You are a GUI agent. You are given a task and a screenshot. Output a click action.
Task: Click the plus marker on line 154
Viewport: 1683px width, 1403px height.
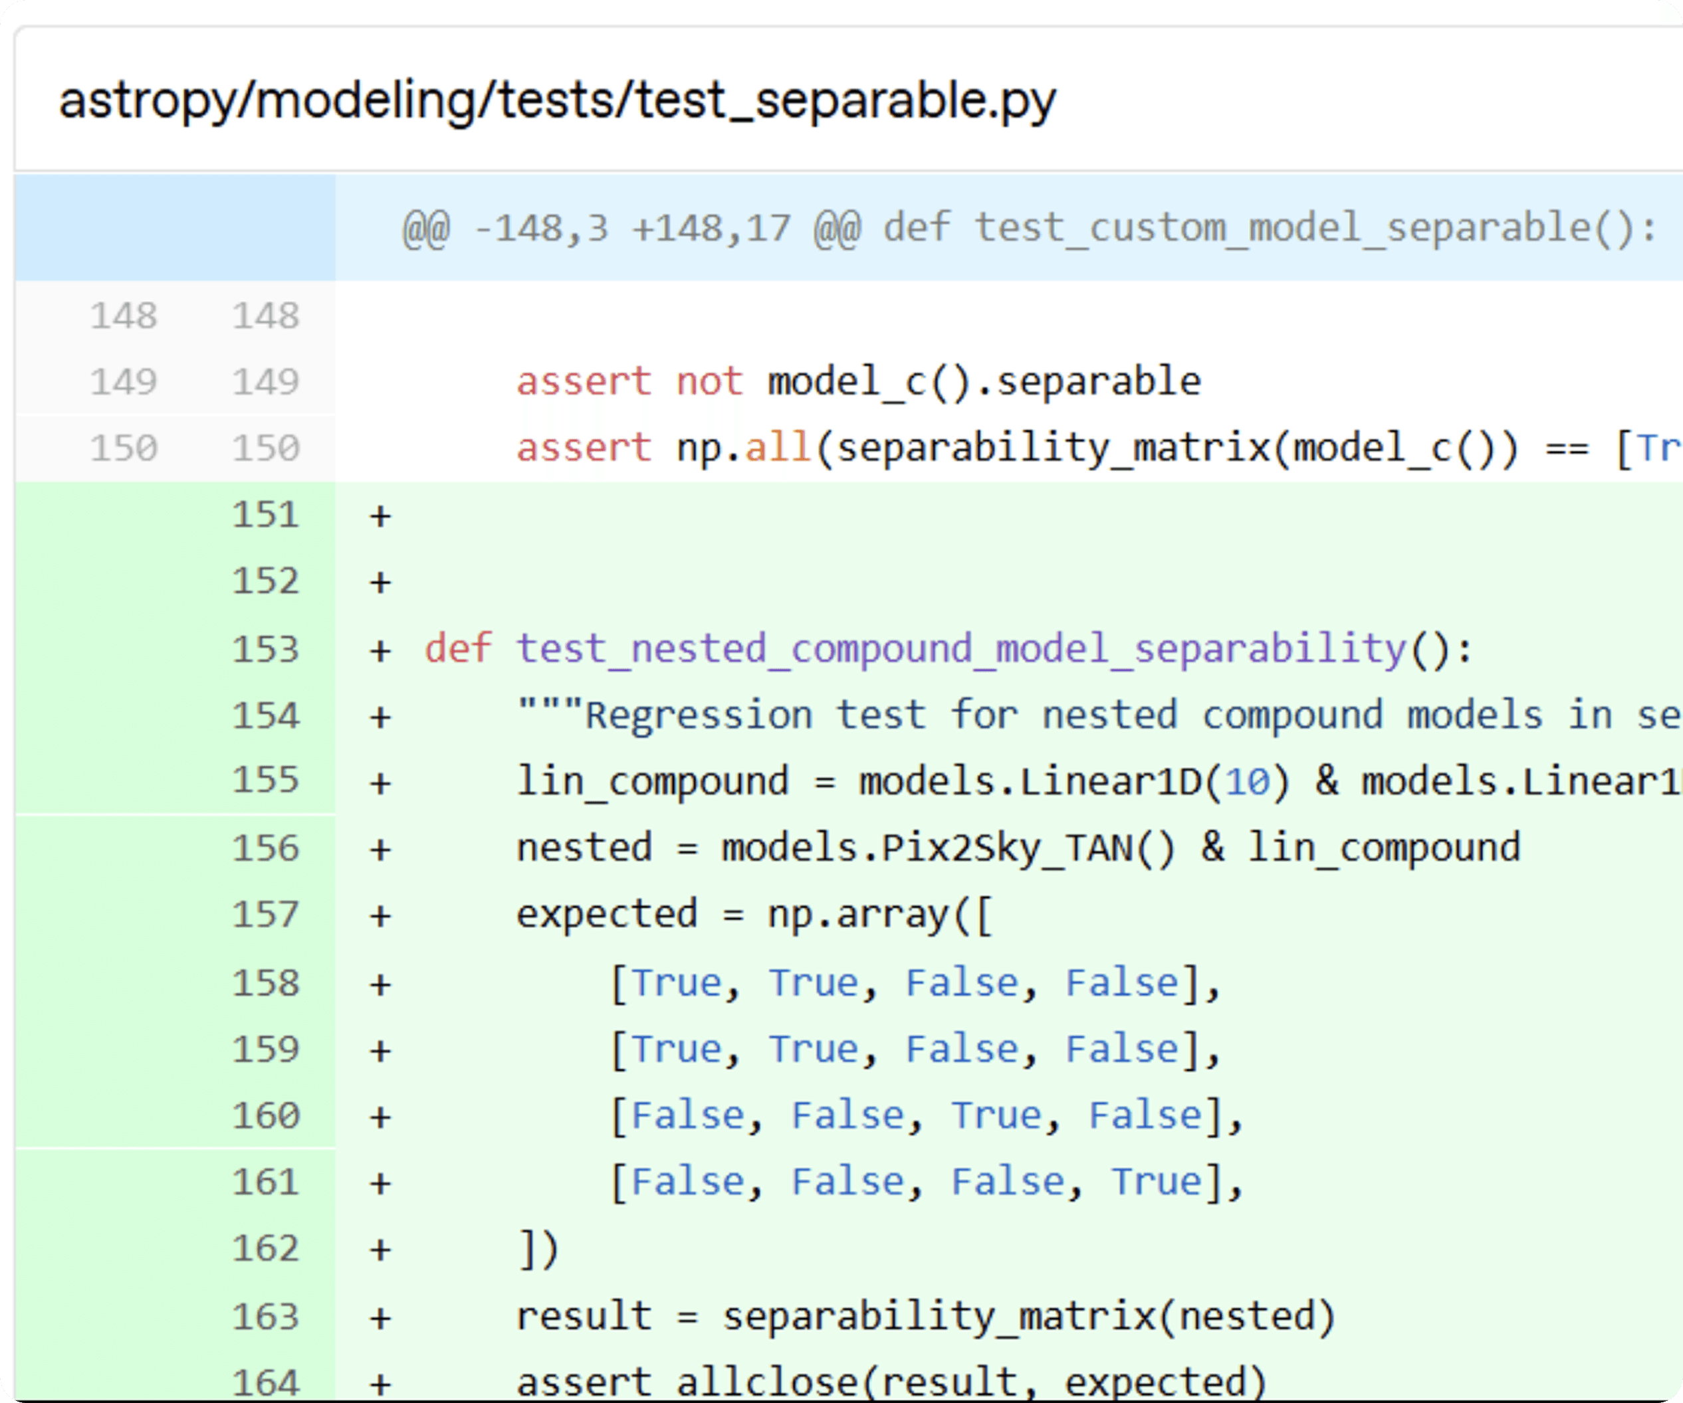point(380,716)
